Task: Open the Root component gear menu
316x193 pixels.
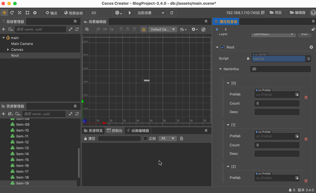Action: [x=311, y=47]
